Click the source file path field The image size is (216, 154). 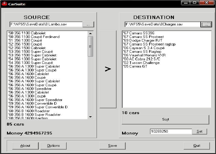[x=46, y=25]
